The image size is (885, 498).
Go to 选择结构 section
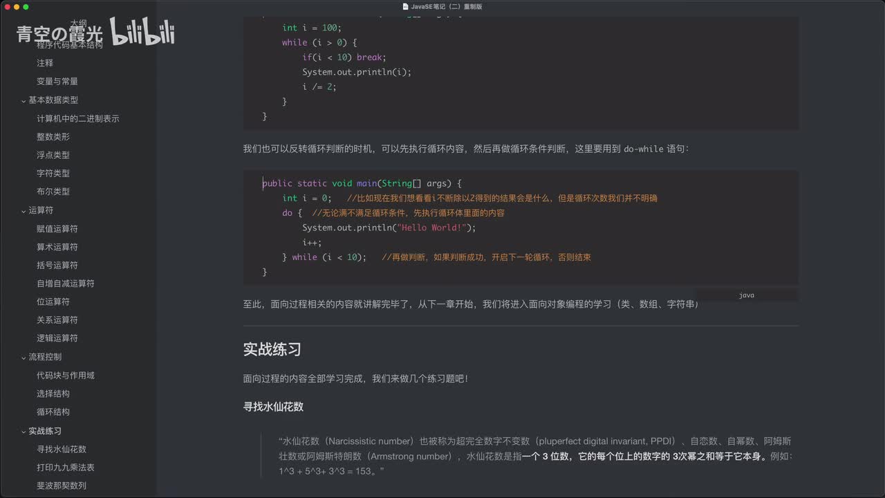pos(53,394)
